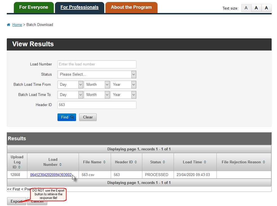Viewport: 277px width, 206px height.
Task: Go to << First page link
Action: (x=14, y=189)
